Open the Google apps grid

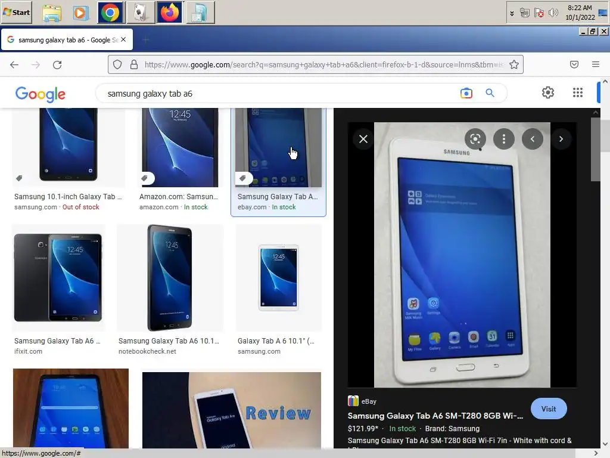pos(578,92)
